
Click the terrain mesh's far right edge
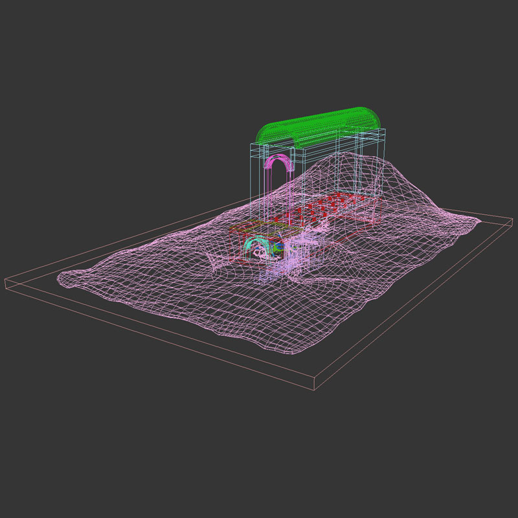(479, 221)
